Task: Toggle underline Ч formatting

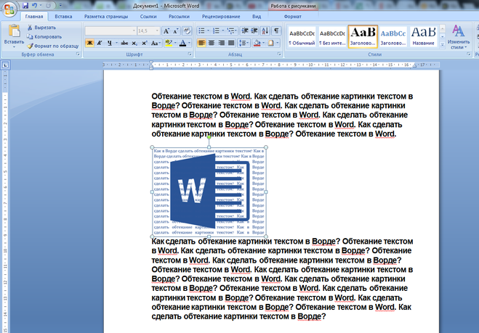Action: [x=109, y=43]
